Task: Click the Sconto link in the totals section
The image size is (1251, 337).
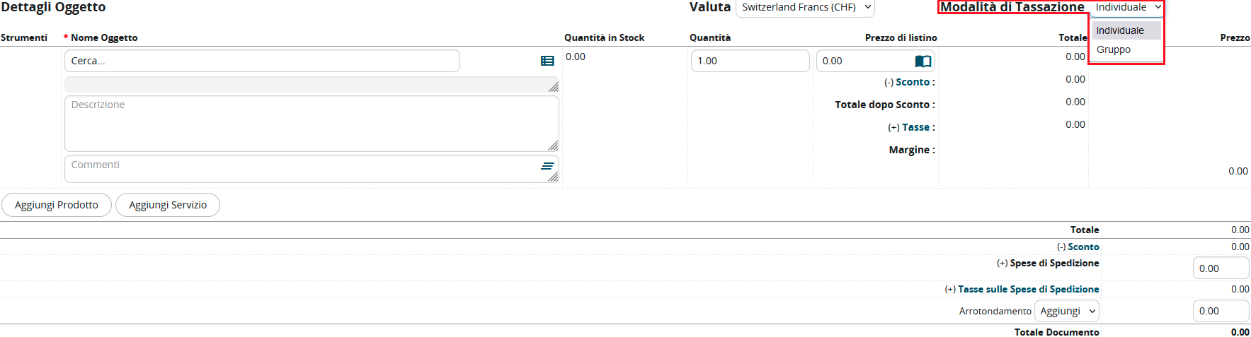Action: pyautogui.click(x=1083, y=247)
